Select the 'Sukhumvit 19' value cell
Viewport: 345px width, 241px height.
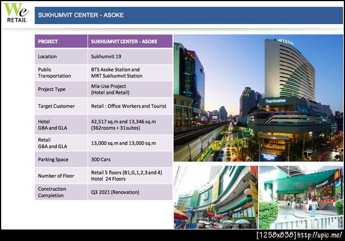[x=130, y=56]
